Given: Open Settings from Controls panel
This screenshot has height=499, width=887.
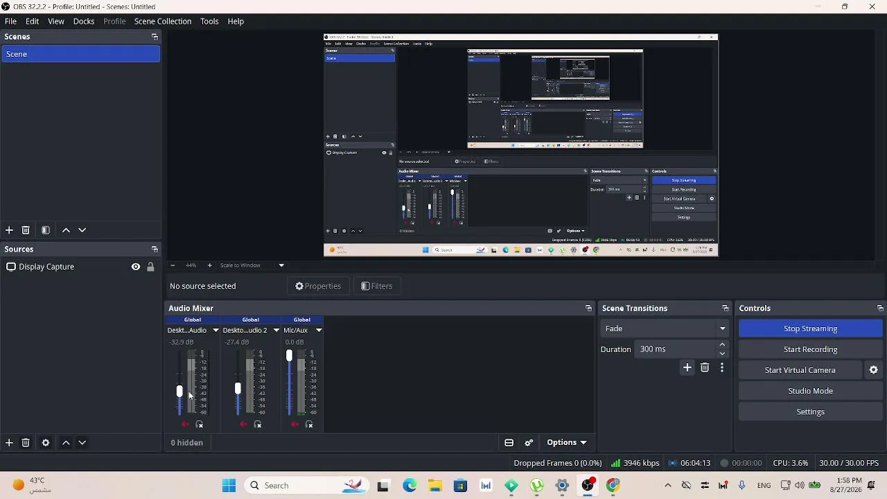Looking at the screenshot, I should click(810, 412).
